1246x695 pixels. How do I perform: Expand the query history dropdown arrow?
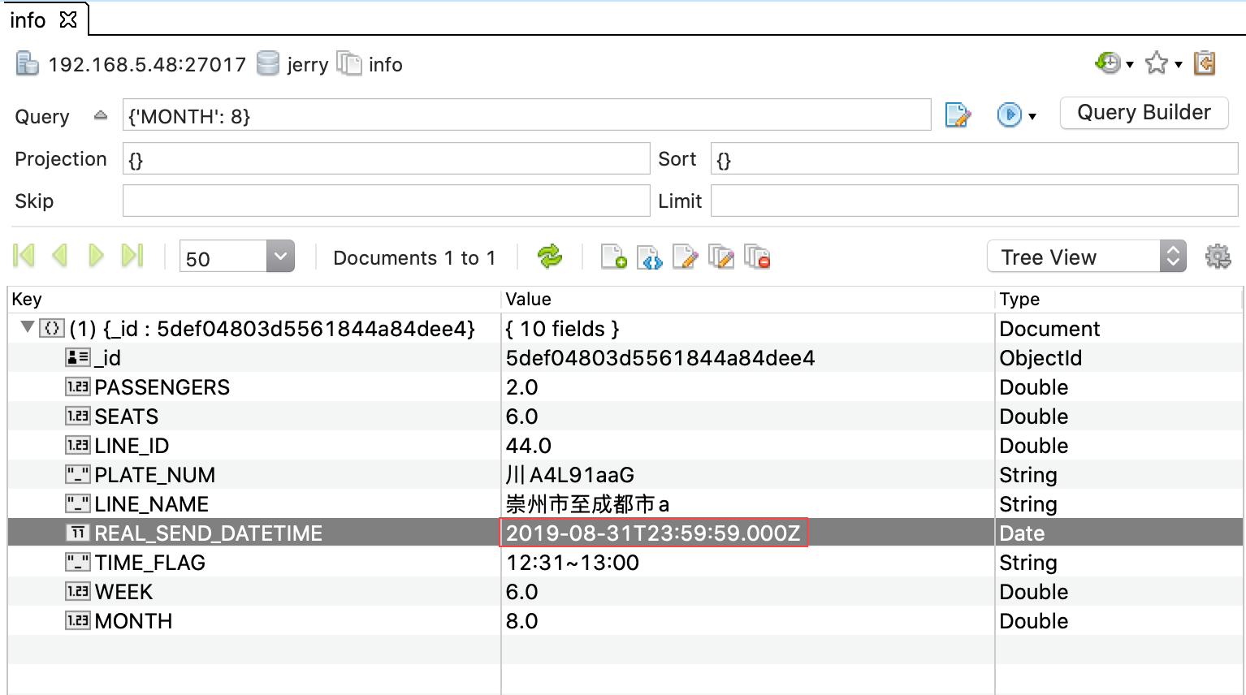[x=1130, y=64]
